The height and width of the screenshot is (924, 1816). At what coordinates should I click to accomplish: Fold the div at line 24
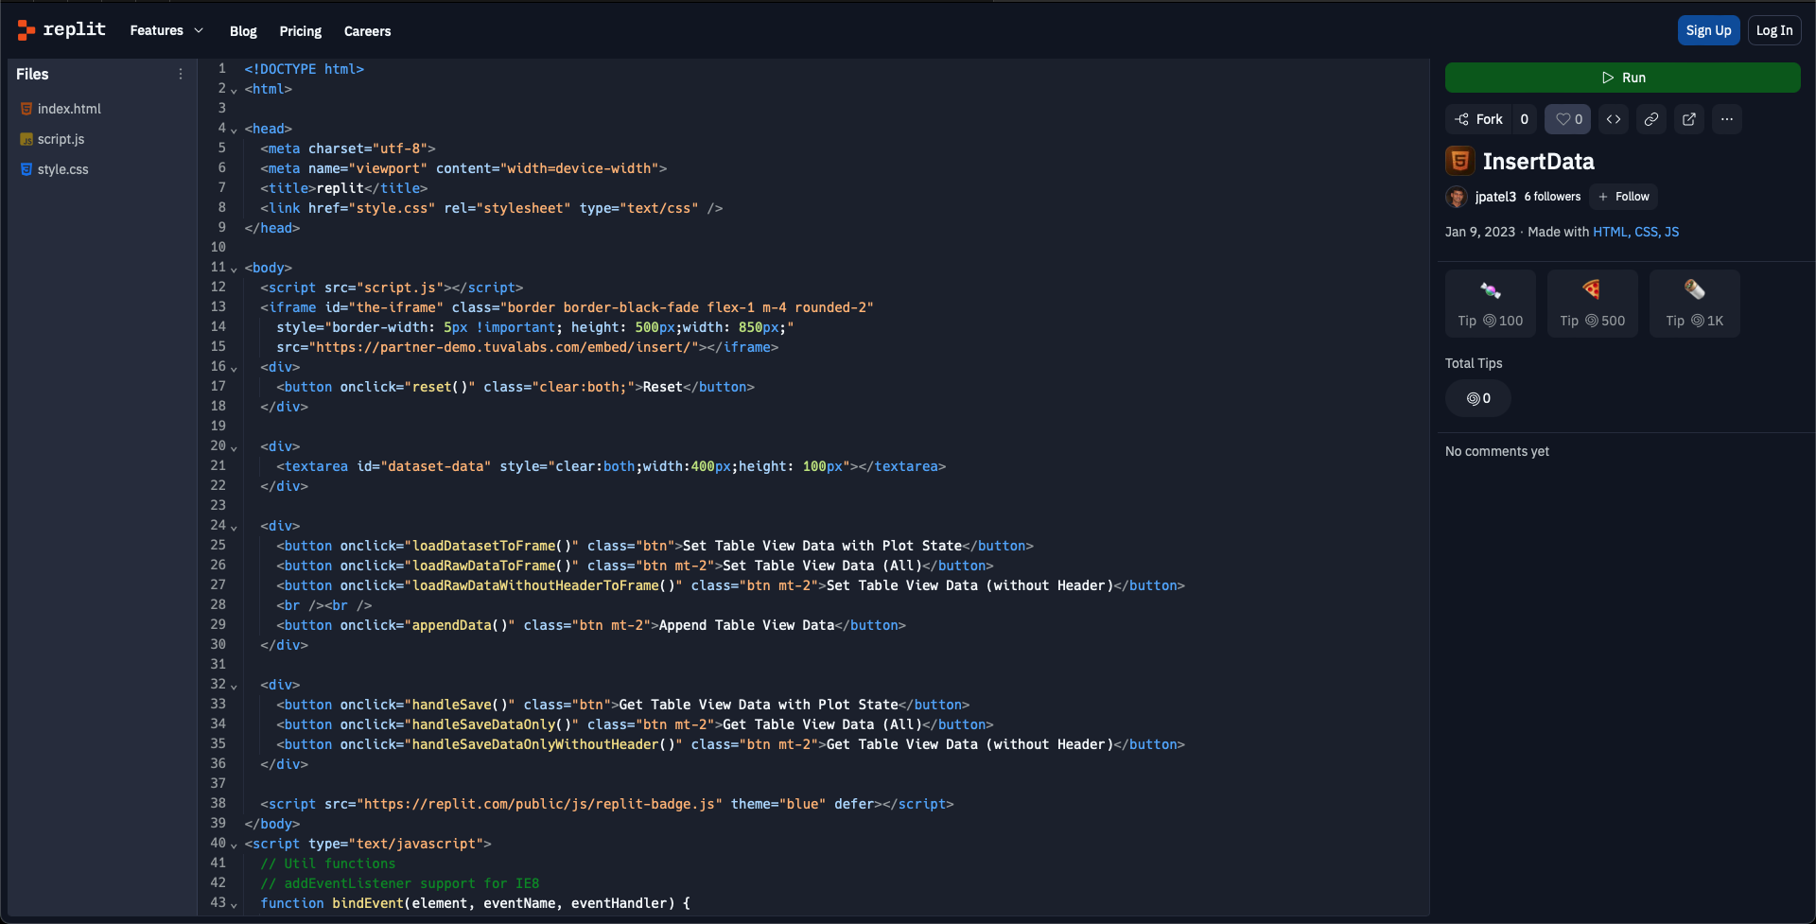click(234, 528)
